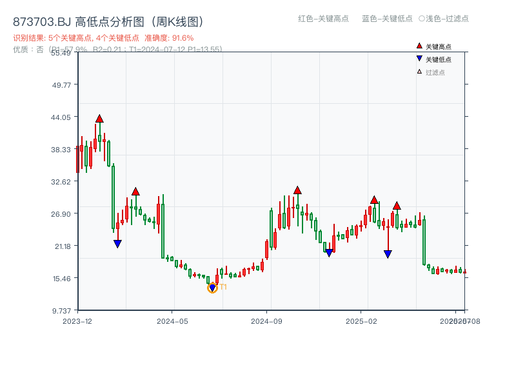Select the red high-point marker at the 2023-12 peak
The image size is (516, 387).
[x=99, y=118]
